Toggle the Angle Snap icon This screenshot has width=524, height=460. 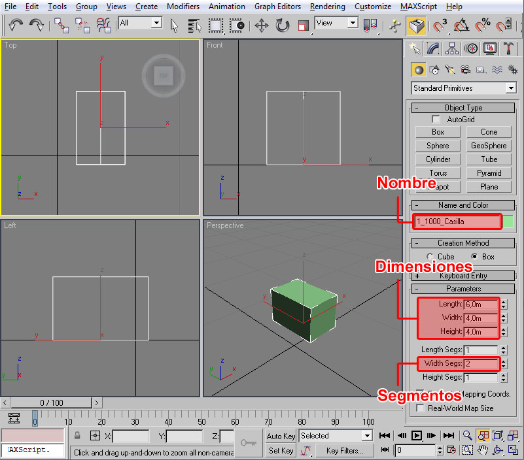coord(462,25)
